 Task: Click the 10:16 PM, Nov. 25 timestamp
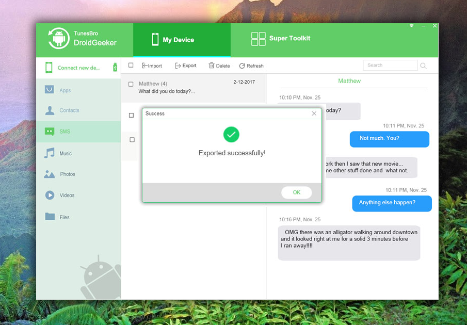click(x=300, y=220)
